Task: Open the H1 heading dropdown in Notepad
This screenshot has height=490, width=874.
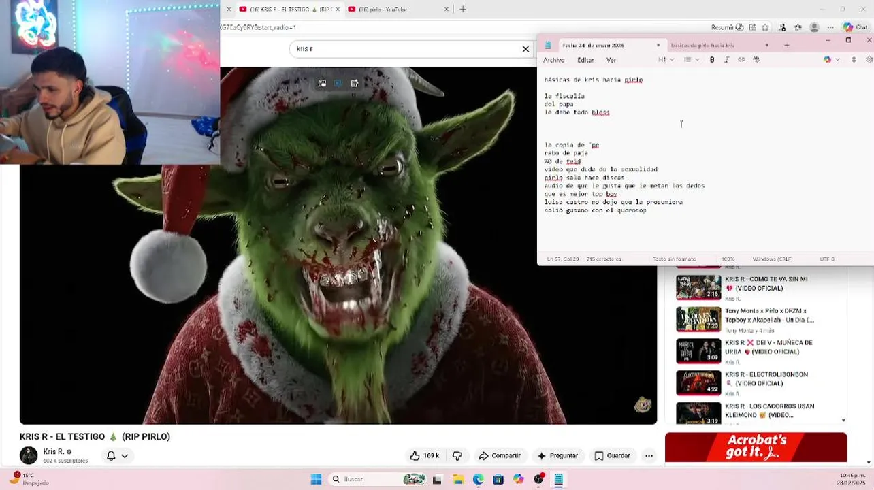Action: (x=666, y=60)
